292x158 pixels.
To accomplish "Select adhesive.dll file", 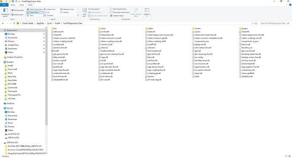I will 58,32.
